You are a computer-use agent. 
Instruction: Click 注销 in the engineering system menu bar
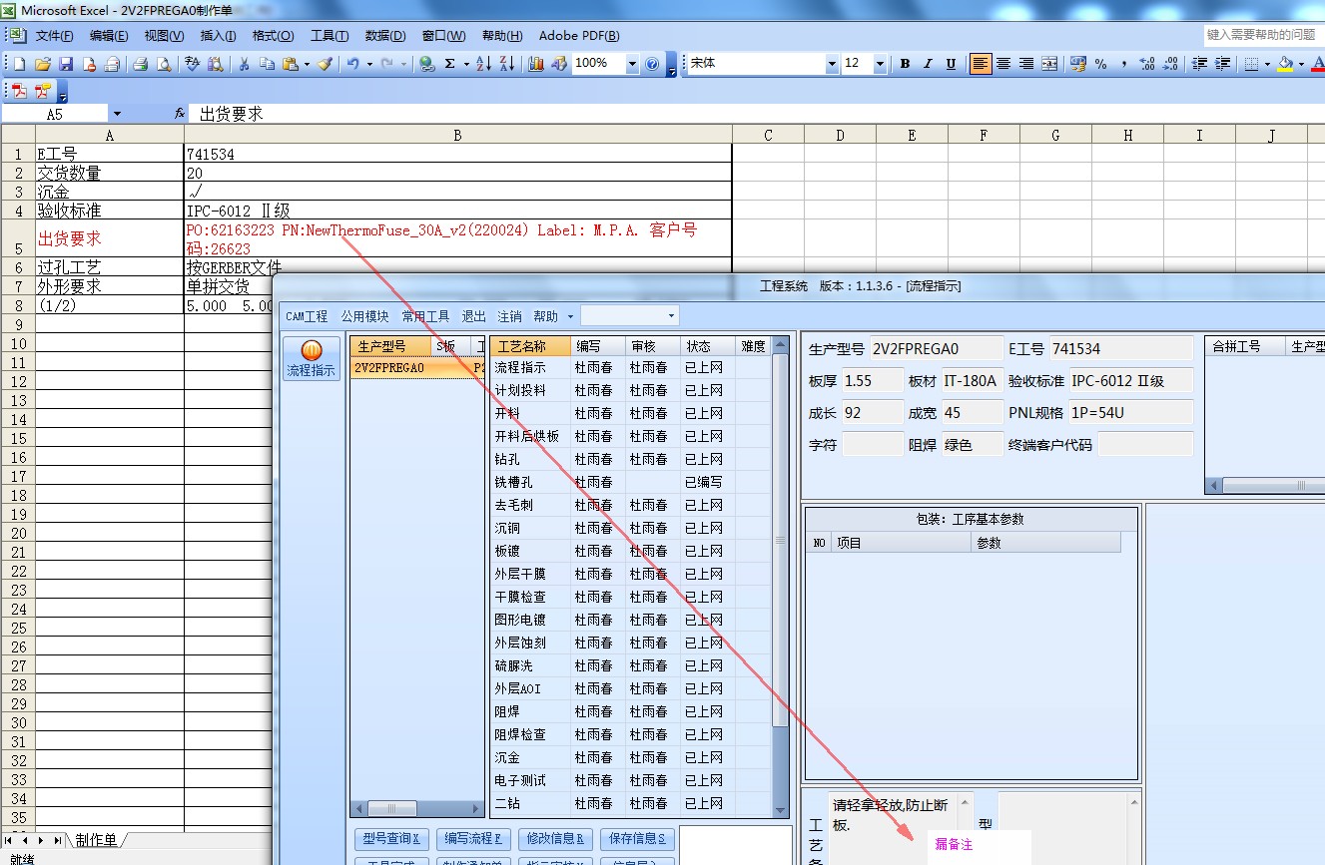[509, 316]
